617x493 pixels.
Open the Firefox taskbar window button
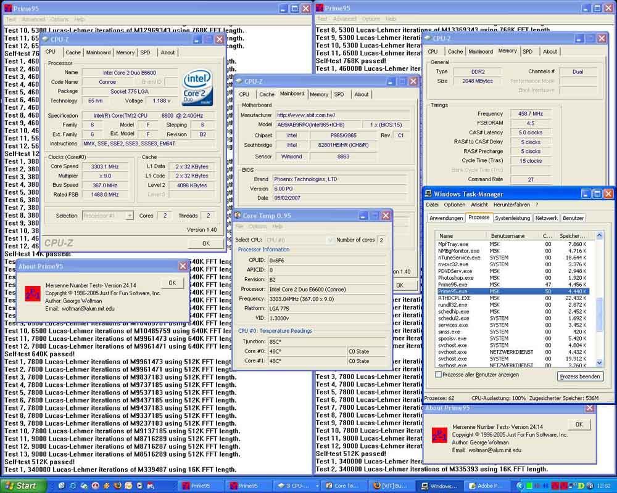[392, 486]
